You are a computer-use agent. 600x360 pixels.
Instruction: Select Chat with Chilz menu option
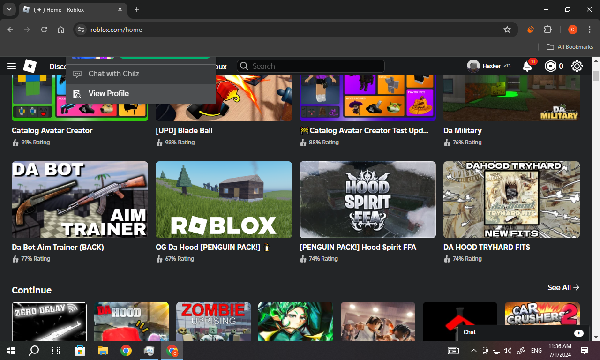point(141,74)
